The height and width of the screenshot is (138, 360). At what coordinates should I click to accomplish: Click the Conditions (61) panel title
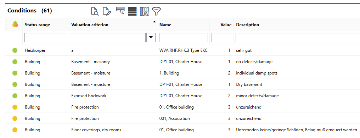[30, 11]
